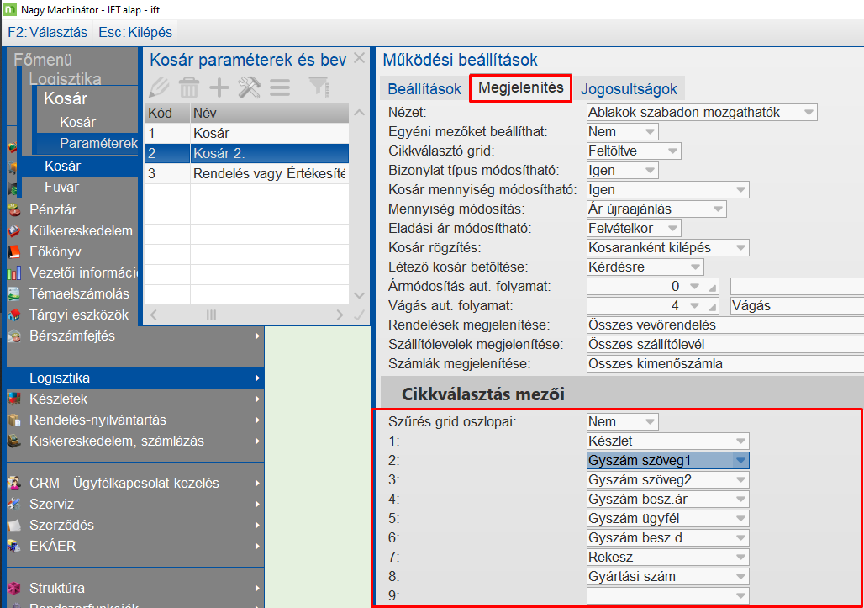
Task: Expand the Gyszám szöveg1 column dropdown
Action: (668, 460)
